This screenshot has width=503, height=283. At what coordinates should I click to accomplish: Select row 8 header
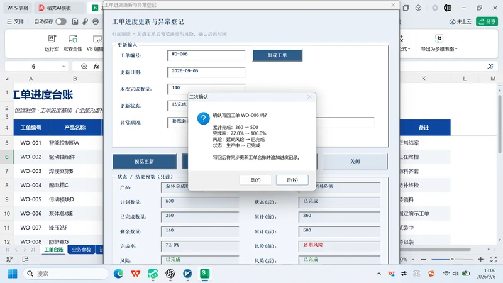(x=7, y=185)
